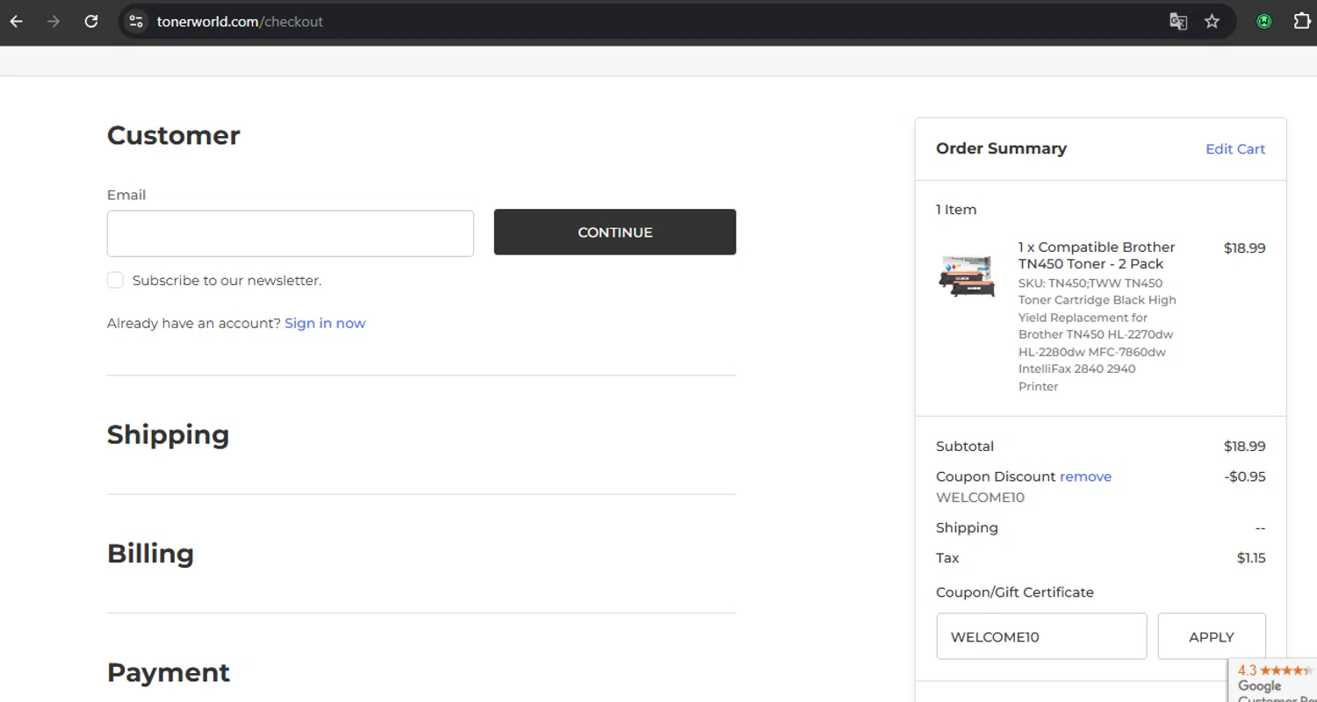Open site information icon in address bar
The width and height of the screenshot is (1317, 702).
click(x=135, y=21)
